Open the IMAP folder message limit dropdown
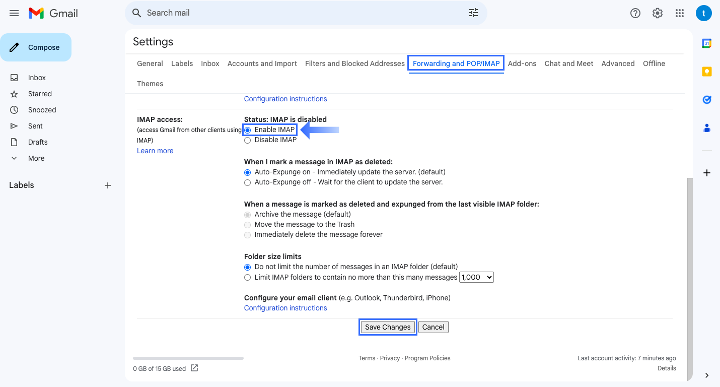This screenshot has width=720, height=387. [x=476, y=277]
